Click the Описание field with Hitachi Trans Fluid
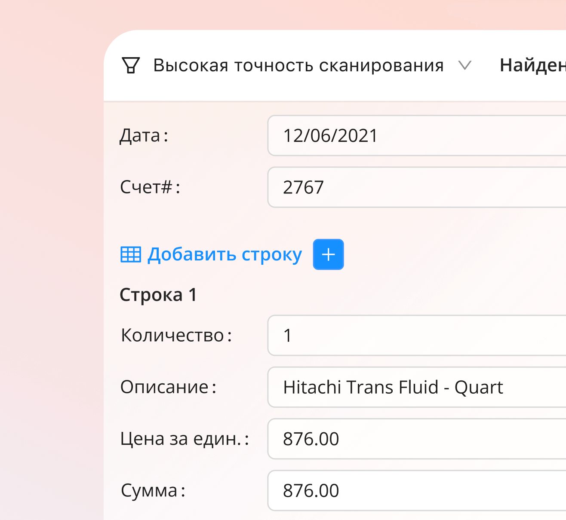Screen dimensions: 566x520 pos(417,387)
